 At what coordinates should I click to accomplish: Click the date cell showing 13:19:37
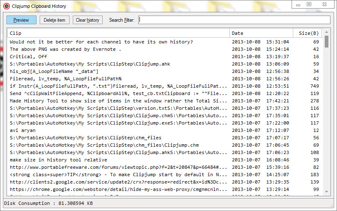coord(261,57)
